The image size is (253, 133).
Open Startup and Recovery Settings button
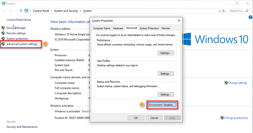166,94
